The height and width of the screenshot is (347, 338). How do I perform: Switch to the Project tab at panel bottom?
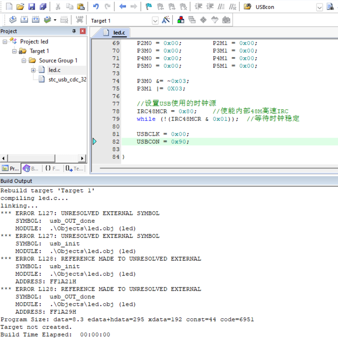tap(10, 169)
